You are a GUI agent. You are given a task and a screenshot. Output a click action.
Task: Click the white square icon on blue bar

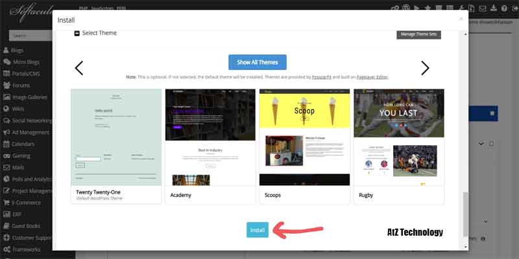tap(492, 113)
